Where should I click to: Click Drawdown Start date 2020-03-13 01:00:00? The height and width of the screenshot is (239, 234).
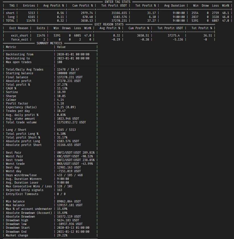coord(73,228)
